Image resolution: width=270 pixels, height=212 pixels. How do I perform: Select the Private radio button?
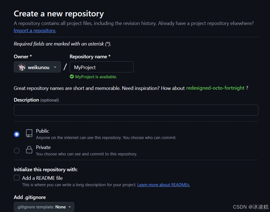(17, 151)
